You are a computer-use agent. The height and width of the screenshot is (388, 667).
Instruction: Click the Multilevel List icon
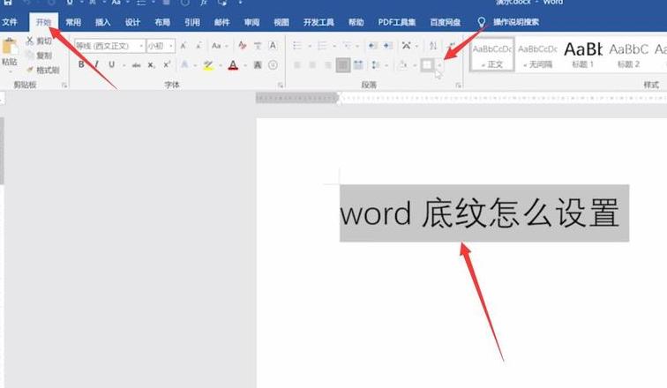tap(347, 46)
